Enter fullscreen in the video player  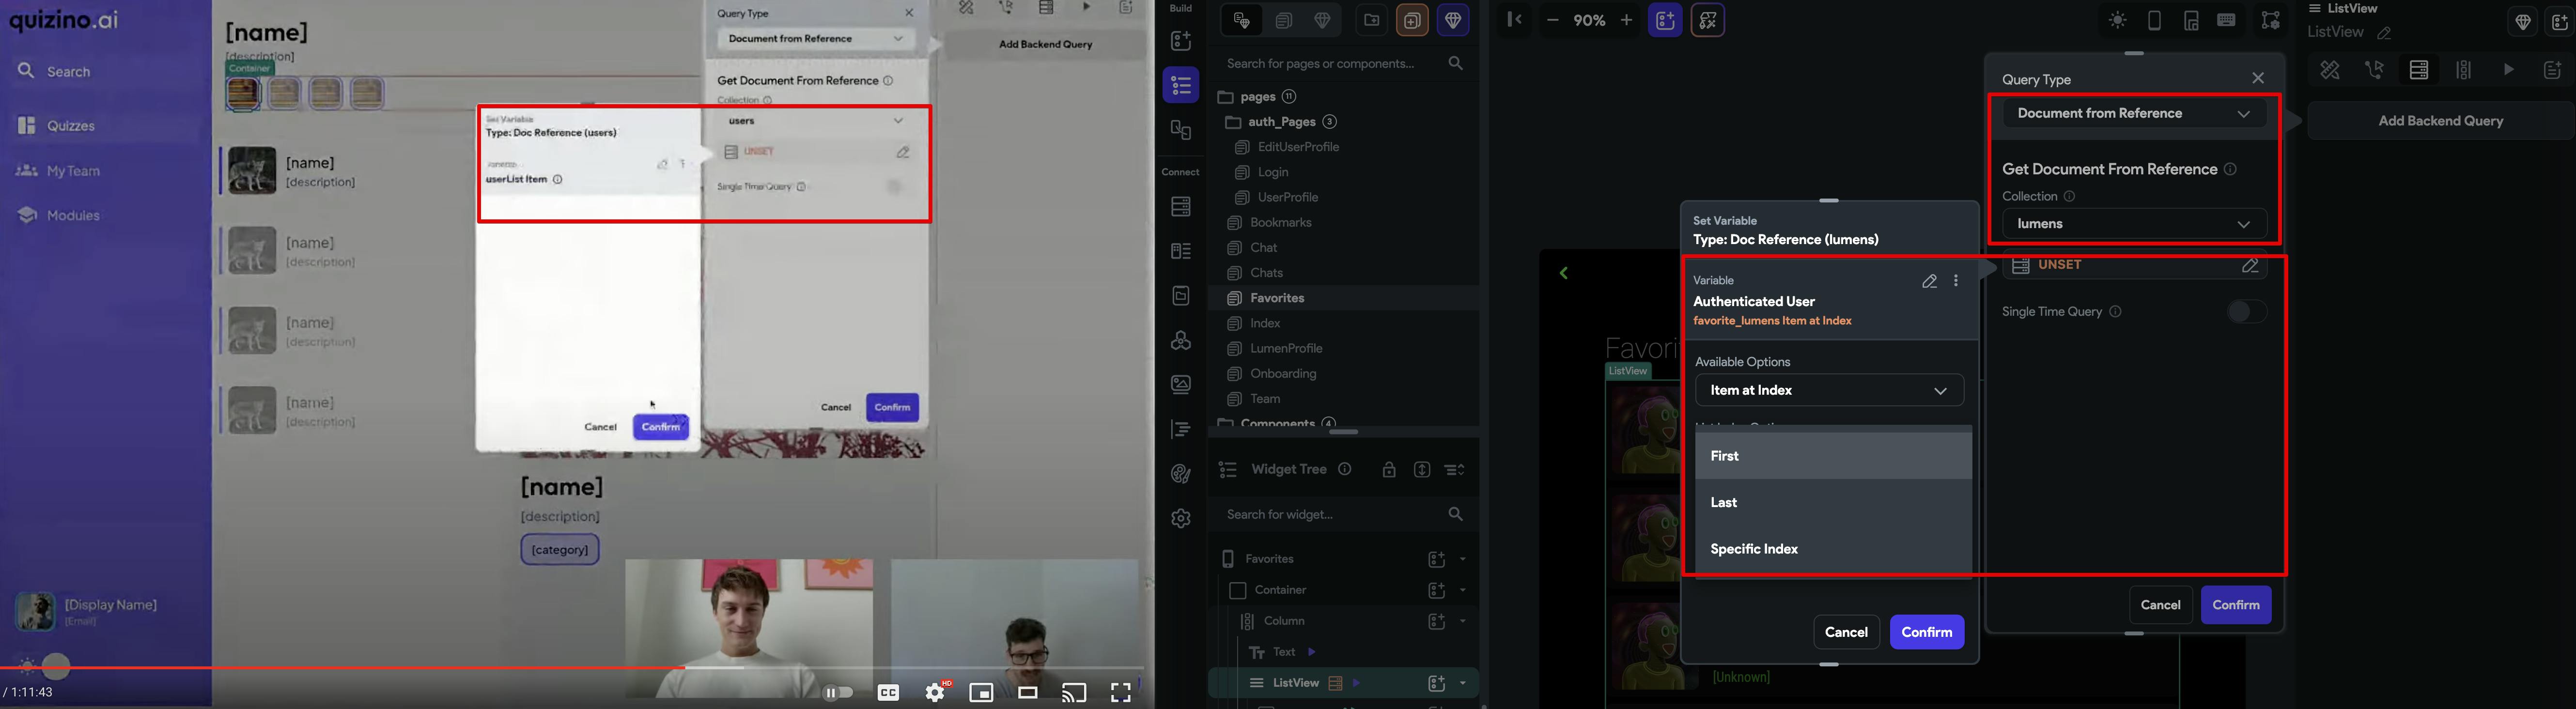click(x=1120, y=692)
